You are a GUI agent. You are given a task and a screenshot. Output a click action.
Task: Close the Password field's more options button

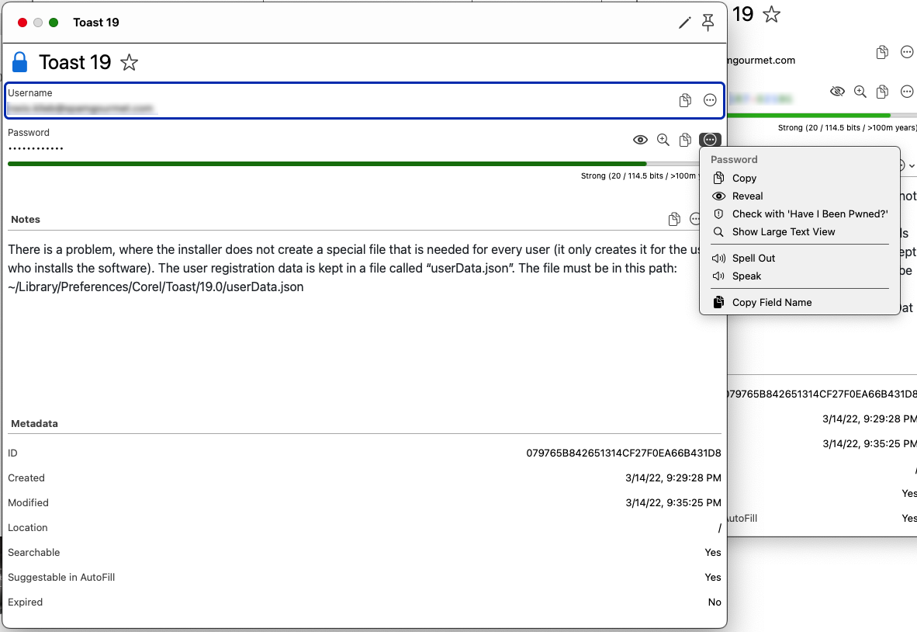pyautogui.click(x=710, y=140)
